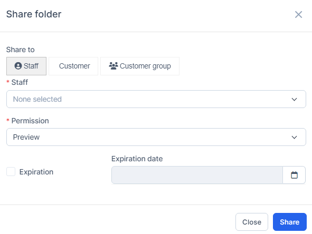This screenshot has height=234, width=312.
Task: Click the required Staff field label
Action: coord(20,82)
